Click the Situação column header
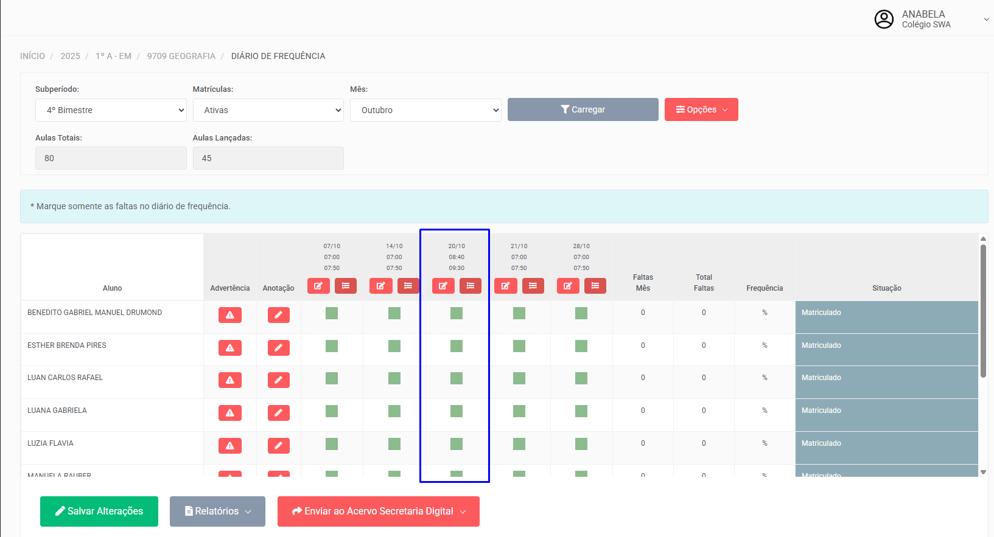994x537 pixels. tap(886, 288)
